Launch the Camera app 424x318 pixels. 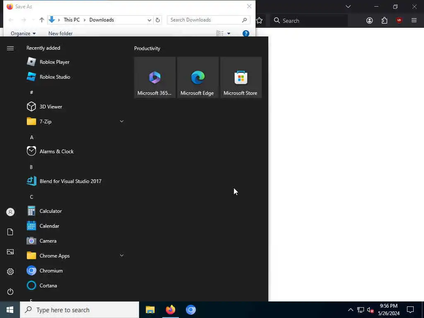(75, 241)
